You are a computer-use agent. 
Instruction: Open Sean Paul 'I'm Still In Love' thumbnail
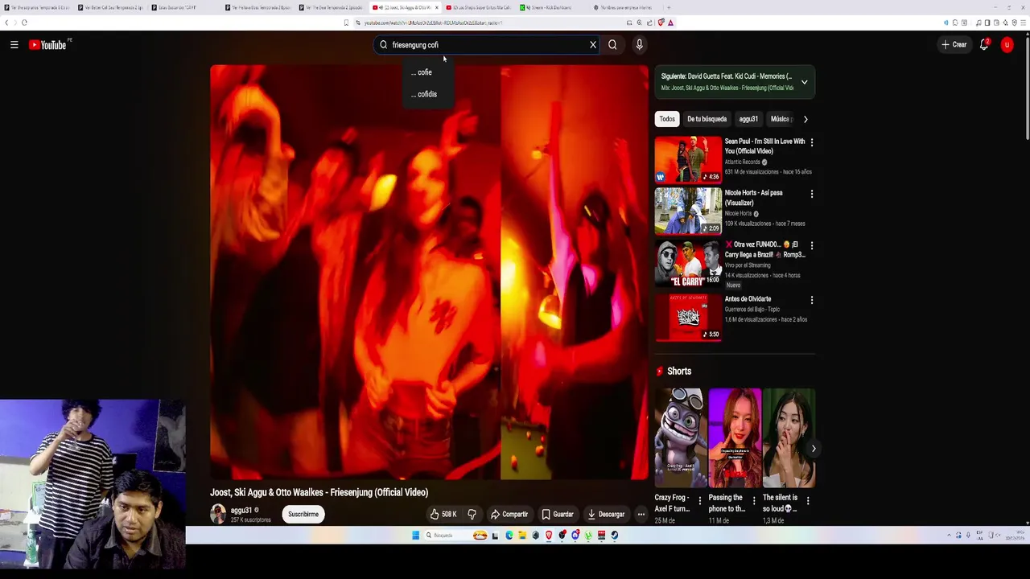(688, 159)
